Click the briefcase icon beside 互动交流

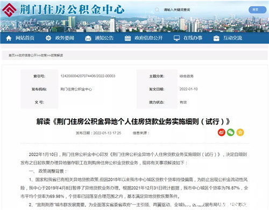[216, 38]
